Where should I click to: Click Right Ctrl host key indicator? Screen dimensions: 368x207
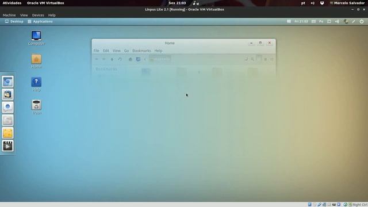coord(359,205)
